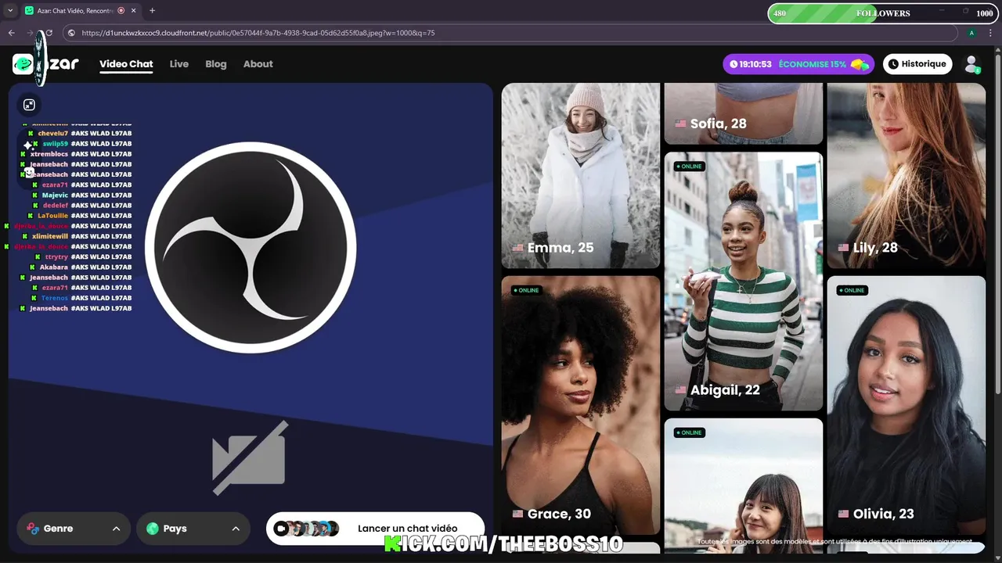This screenshot has width=1002, height=563.
Task: Click chat username LaTouille
Action: click(x=53, y=216)
